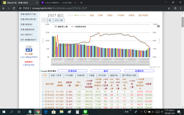This screenshot has height=115, width=184.
Task: Go back with browser back arrow
Action: (4, 8)
